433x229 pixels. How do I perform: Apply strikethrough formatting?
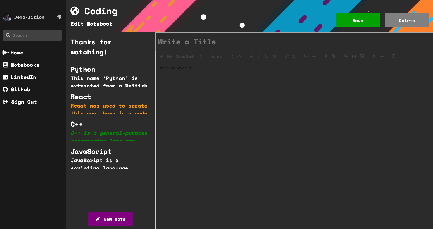coord(275,56)
